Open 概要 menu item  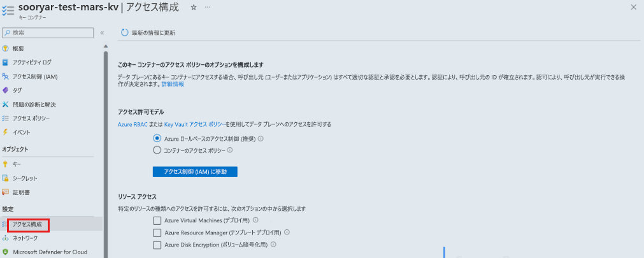tap(18, 48)
